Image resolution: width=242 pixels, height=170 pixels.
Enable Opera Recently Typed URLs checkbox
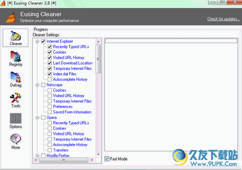[50, 123]
